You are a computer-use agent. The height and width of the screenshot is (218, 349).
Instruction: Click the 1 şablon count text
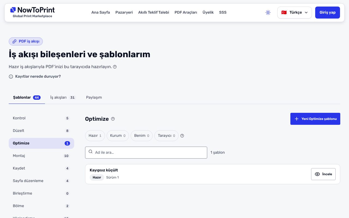(218, 153)
